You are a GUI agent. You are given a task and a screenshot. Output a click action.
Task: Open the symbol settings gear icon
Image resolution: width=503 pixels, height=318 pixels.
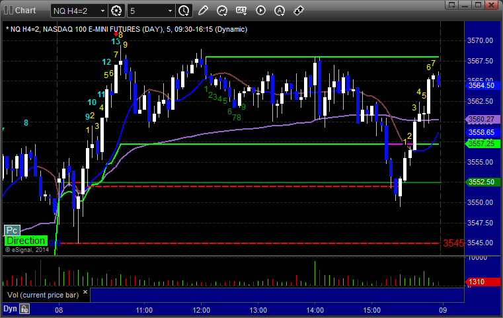pos(116,11)
